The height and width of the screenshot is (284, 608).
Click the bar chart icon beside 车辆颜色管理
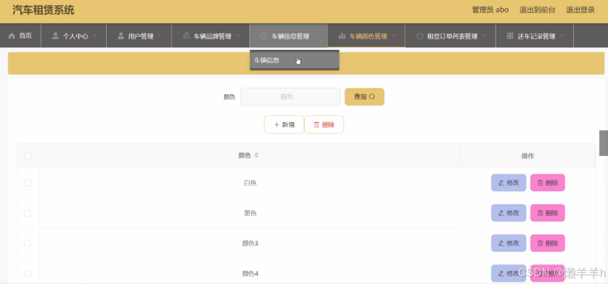coord(342,36)
